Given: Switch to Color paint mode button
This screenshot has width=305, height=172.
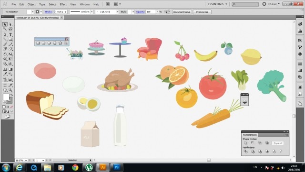Looking at the screenshot, I should click(x=4, y=107).
